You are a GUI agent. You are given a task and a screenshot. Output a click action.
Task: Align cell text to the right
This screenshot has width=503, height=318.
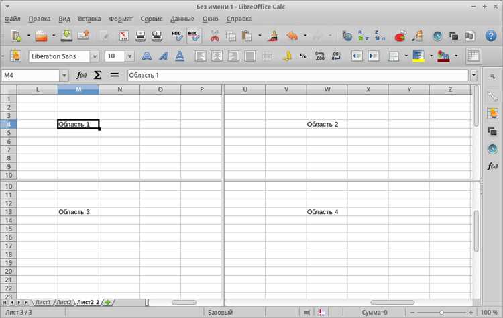pyautogui.click(x=233, y=56)
